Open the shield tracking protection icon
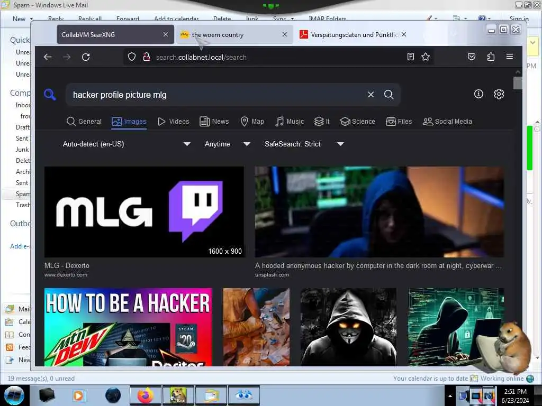This screenshot has height=406, width=542. (132, 57)
